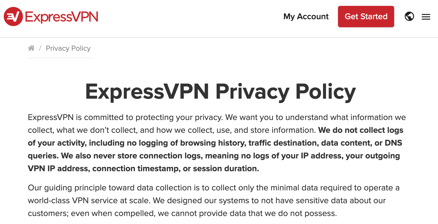438x224 pixels.
Task: Click the text 'customers; even when compelled'
Action: pos(91,213)
